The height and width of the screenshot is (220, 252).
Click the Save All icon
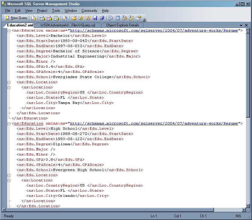click(x=102, y=18)
